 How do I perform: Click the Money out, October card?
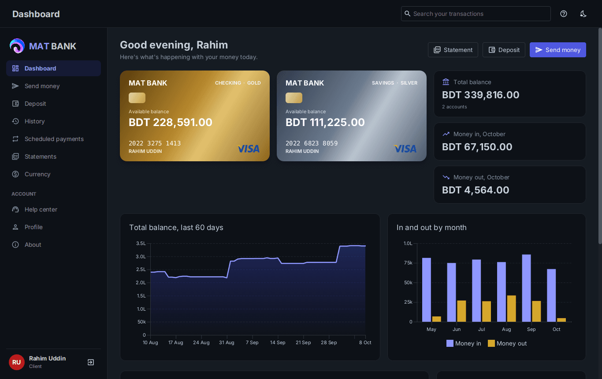(x=510, y=185)
